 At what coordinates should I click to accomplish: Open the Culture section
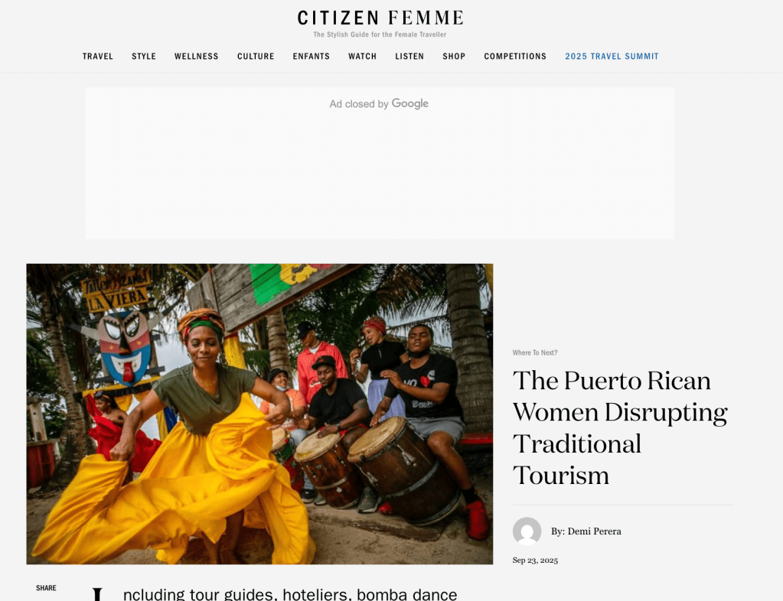(256, 57)
